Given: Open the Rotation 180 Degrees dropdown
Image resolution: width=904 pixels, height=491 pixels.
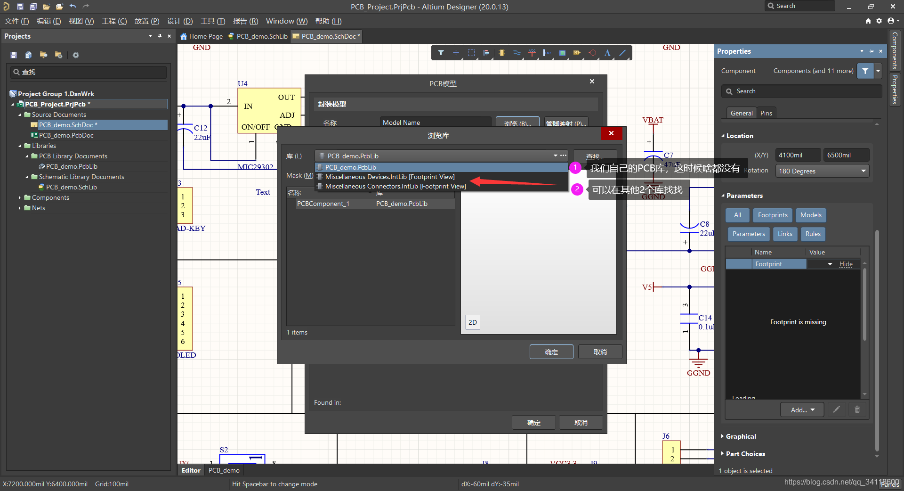Looking at the screenshot, I should 822,171.
